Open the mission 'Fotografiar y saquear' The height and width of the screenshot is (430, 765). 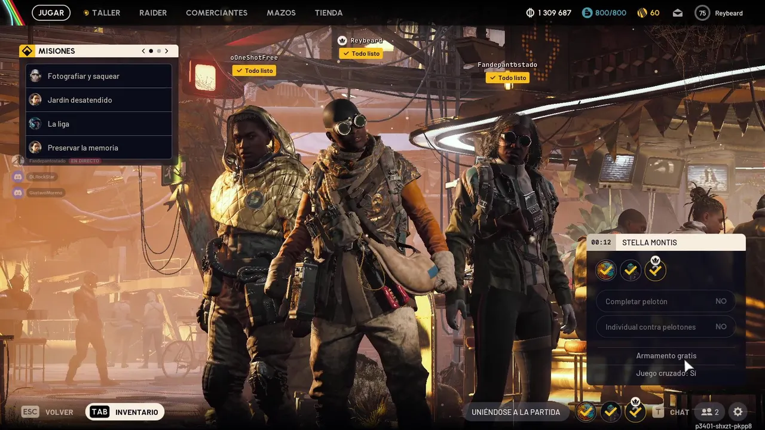coord(99,76)
